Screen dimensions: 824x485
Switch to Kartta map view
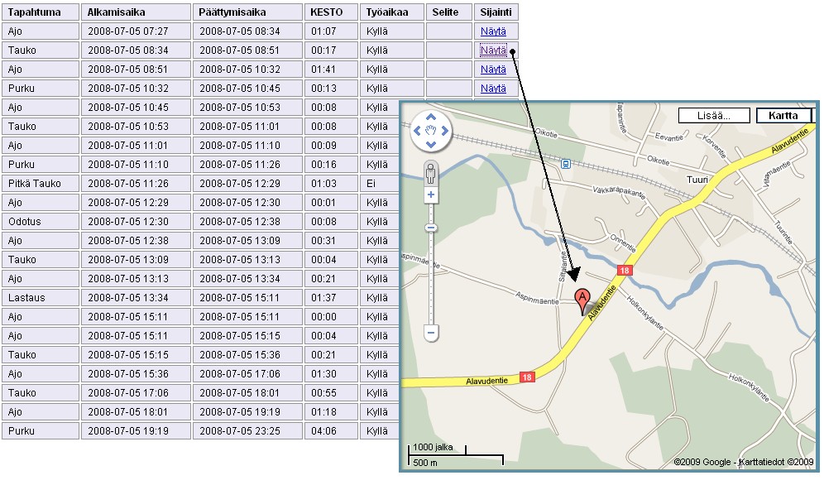(x=783, y=116)
